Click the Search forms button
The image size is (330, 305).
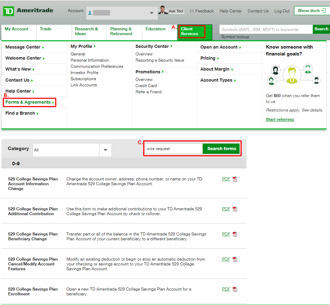point(221,148)
